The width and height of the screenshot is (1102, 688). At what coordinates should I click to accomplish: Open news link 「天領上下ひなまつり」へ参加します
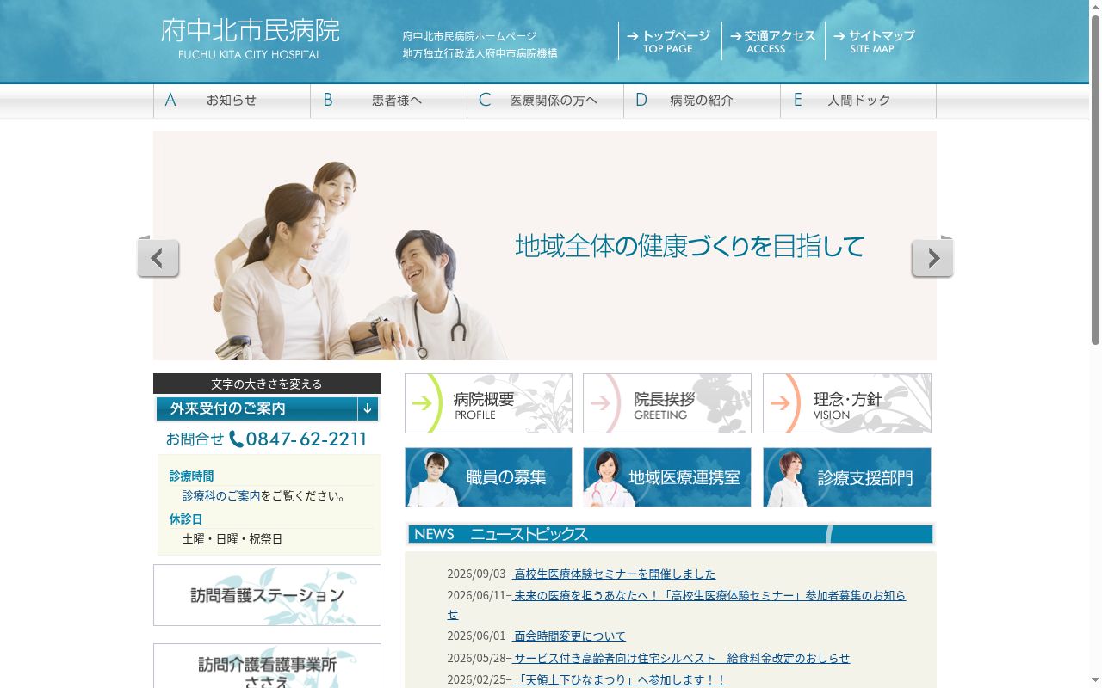coord(620,679)
